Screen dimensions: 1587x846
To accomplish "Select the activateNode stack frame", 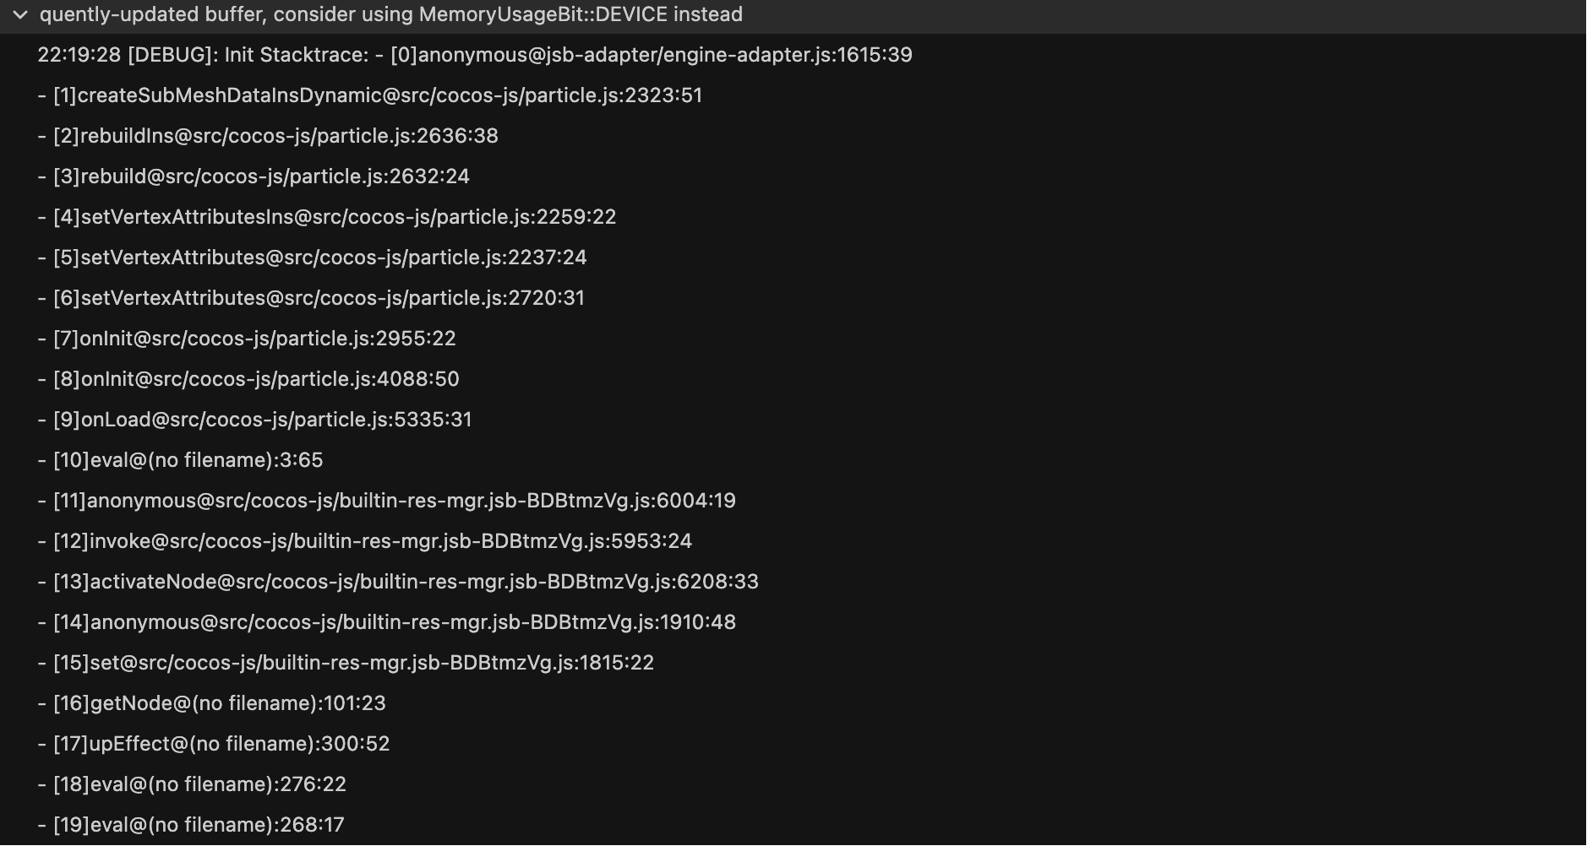I will tap(398, 583).
